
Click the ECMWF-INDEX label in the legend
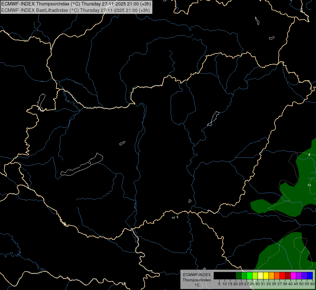(x=197, y=275)
